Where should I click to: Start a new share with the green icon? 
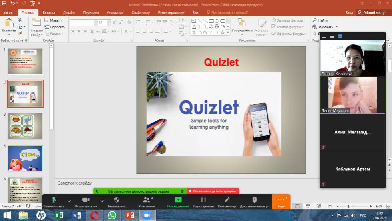(178, 200)
